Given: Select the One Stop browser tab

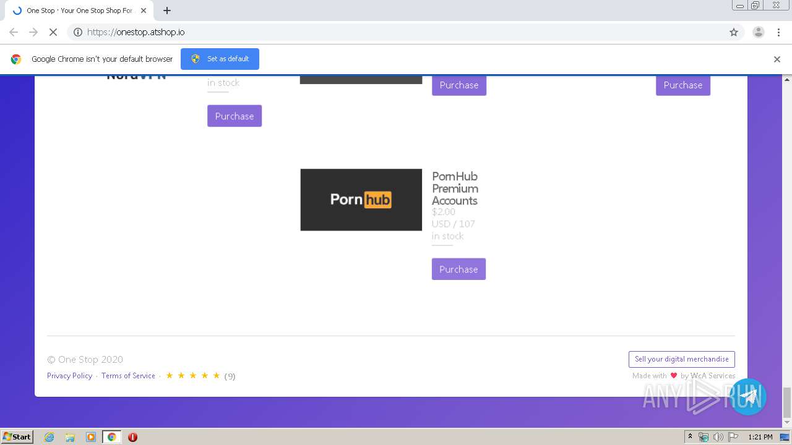Looking at the screenshot, I should click(78, 11).
